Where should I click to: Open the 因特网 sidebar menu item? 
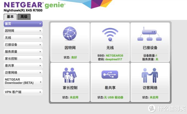tap(23, 31)
